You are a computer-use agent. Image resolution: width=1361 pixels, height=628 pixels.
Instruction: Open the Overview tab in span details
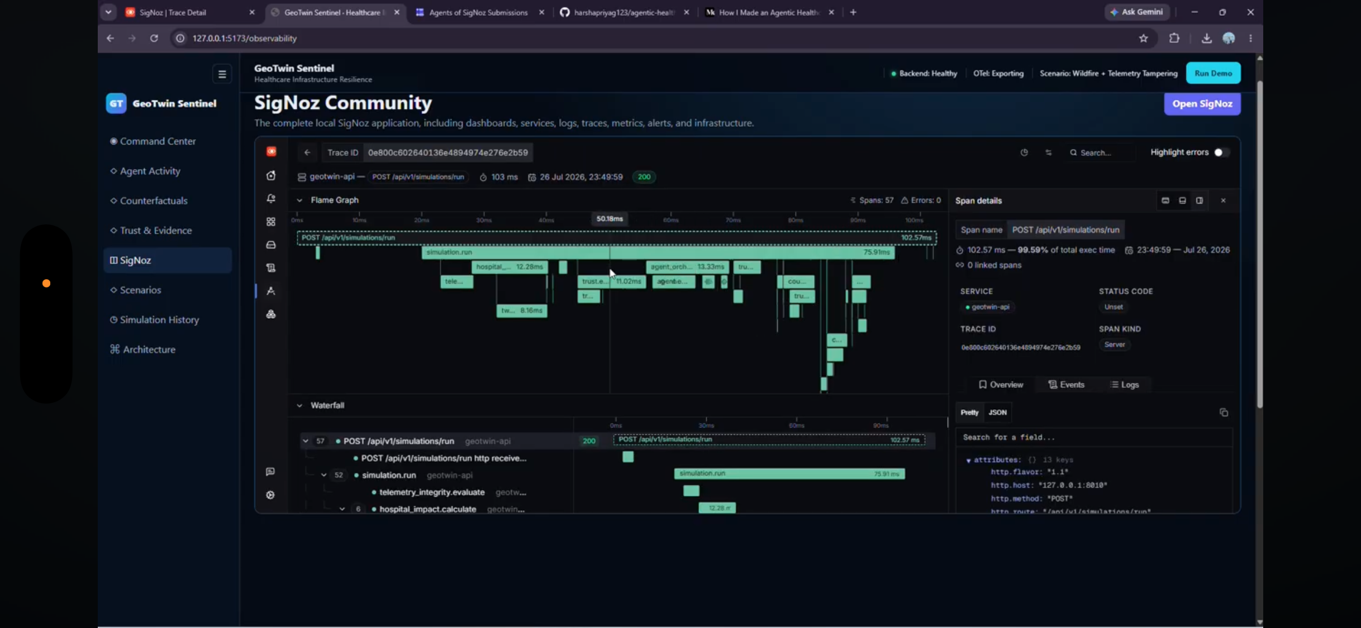point(1001,385)
